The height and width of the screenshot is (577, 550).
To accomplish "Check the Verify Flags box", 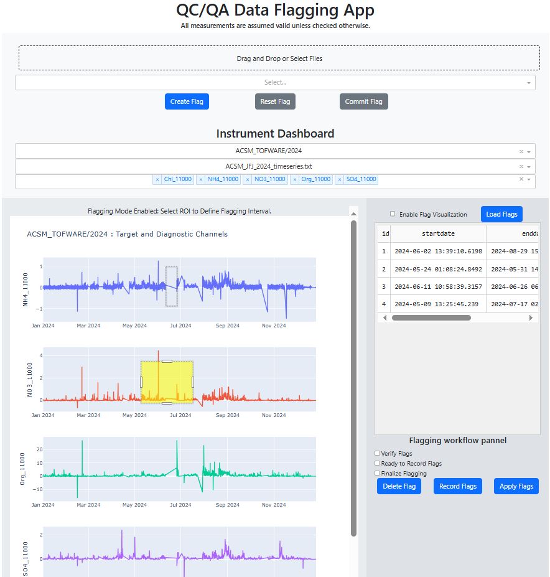I will pos(378,454).
